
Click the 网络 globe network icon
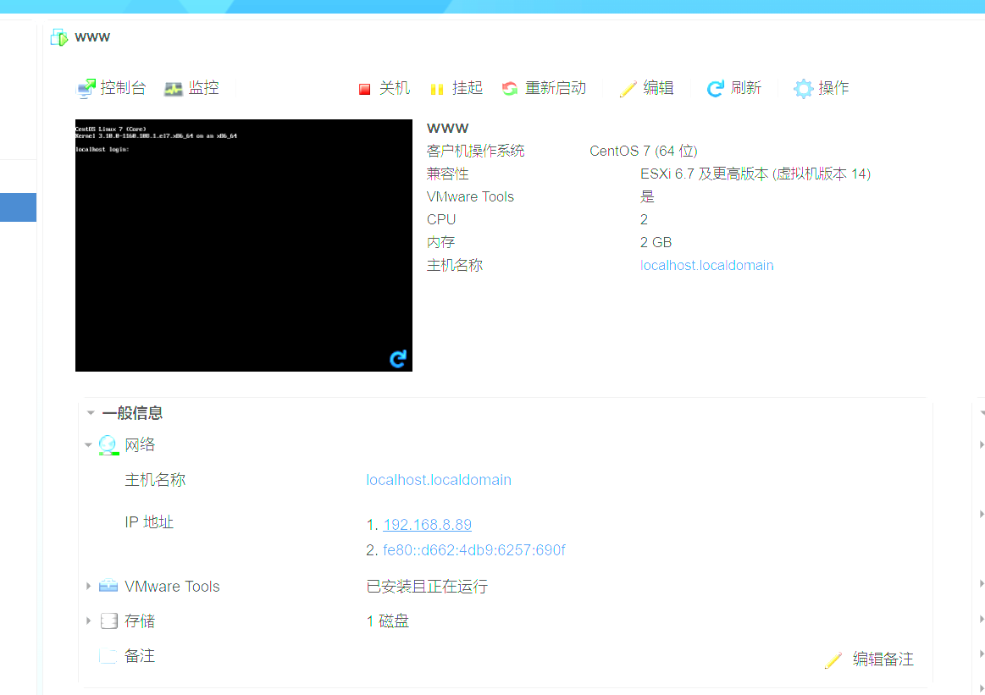(x=108, y=445)
